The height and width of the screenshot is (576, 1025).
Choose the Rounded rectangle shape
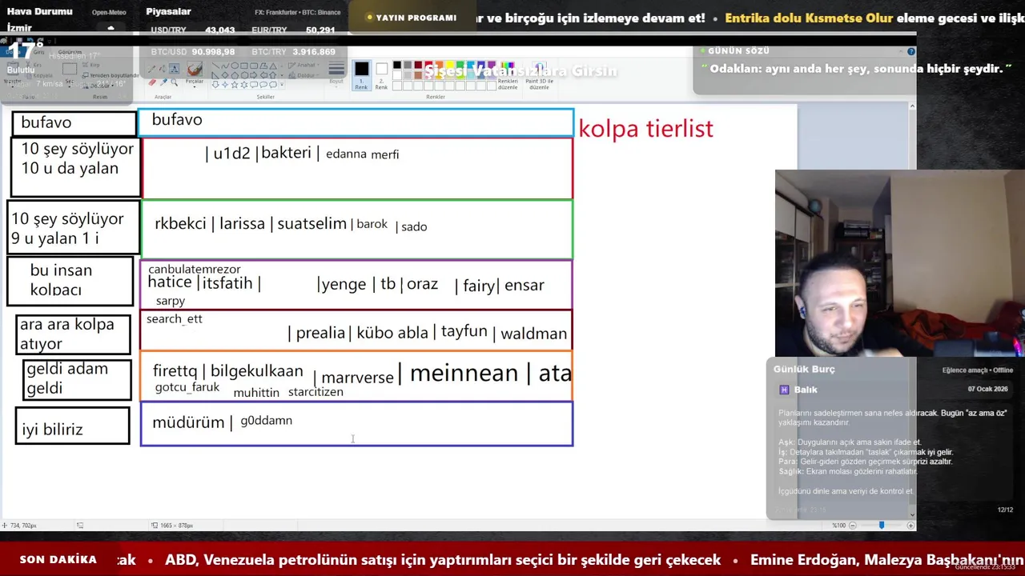click(x=254, y=66)
